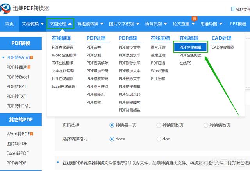Image resolution: width=250 pixels, height=171 pixels.
Task: Select PDF分割 menu item
Action: 94,55
